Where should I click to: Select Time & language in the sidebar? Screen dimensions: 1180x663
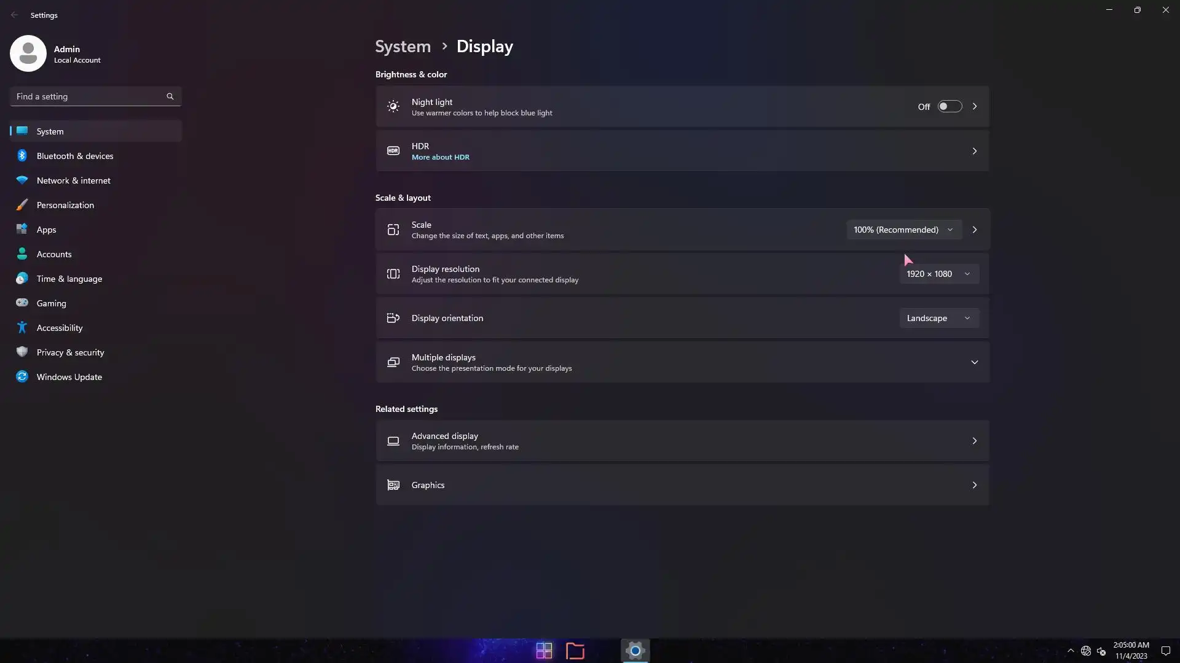point(69,279)
